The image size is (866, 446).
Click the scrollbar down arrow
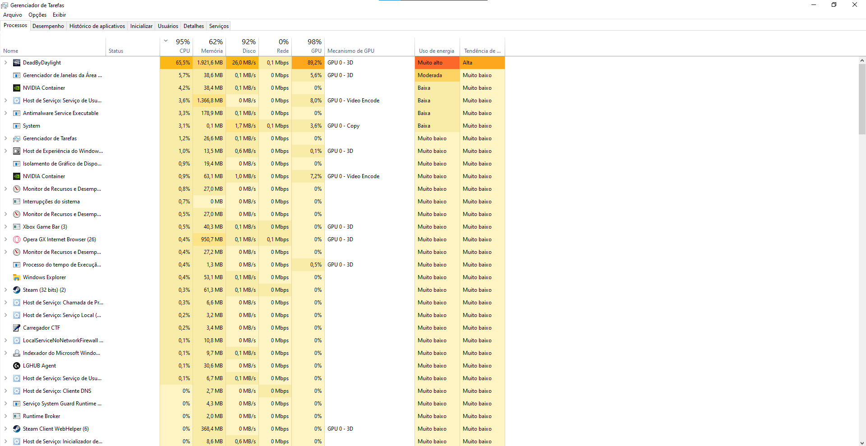pyautogui.click(x=862, y=443)
